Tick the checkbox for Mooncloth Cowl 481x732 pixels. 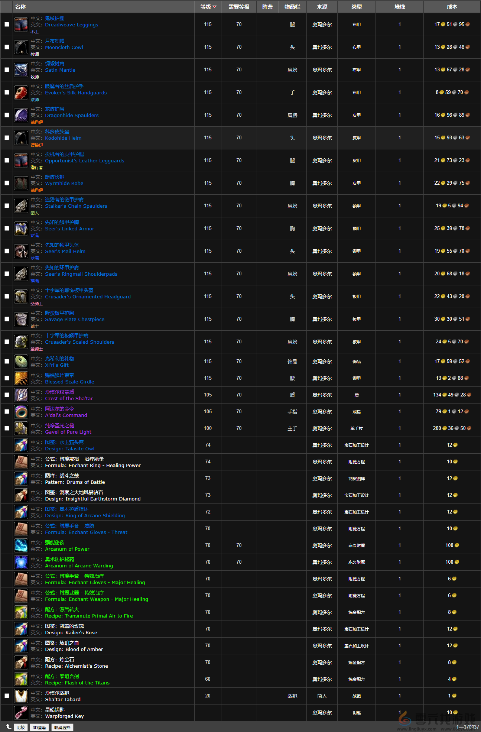(7, 47)
